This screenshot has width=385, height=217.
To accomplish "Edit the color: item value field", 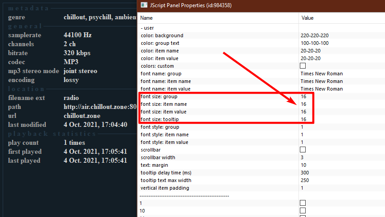I will tap(310, 58).
